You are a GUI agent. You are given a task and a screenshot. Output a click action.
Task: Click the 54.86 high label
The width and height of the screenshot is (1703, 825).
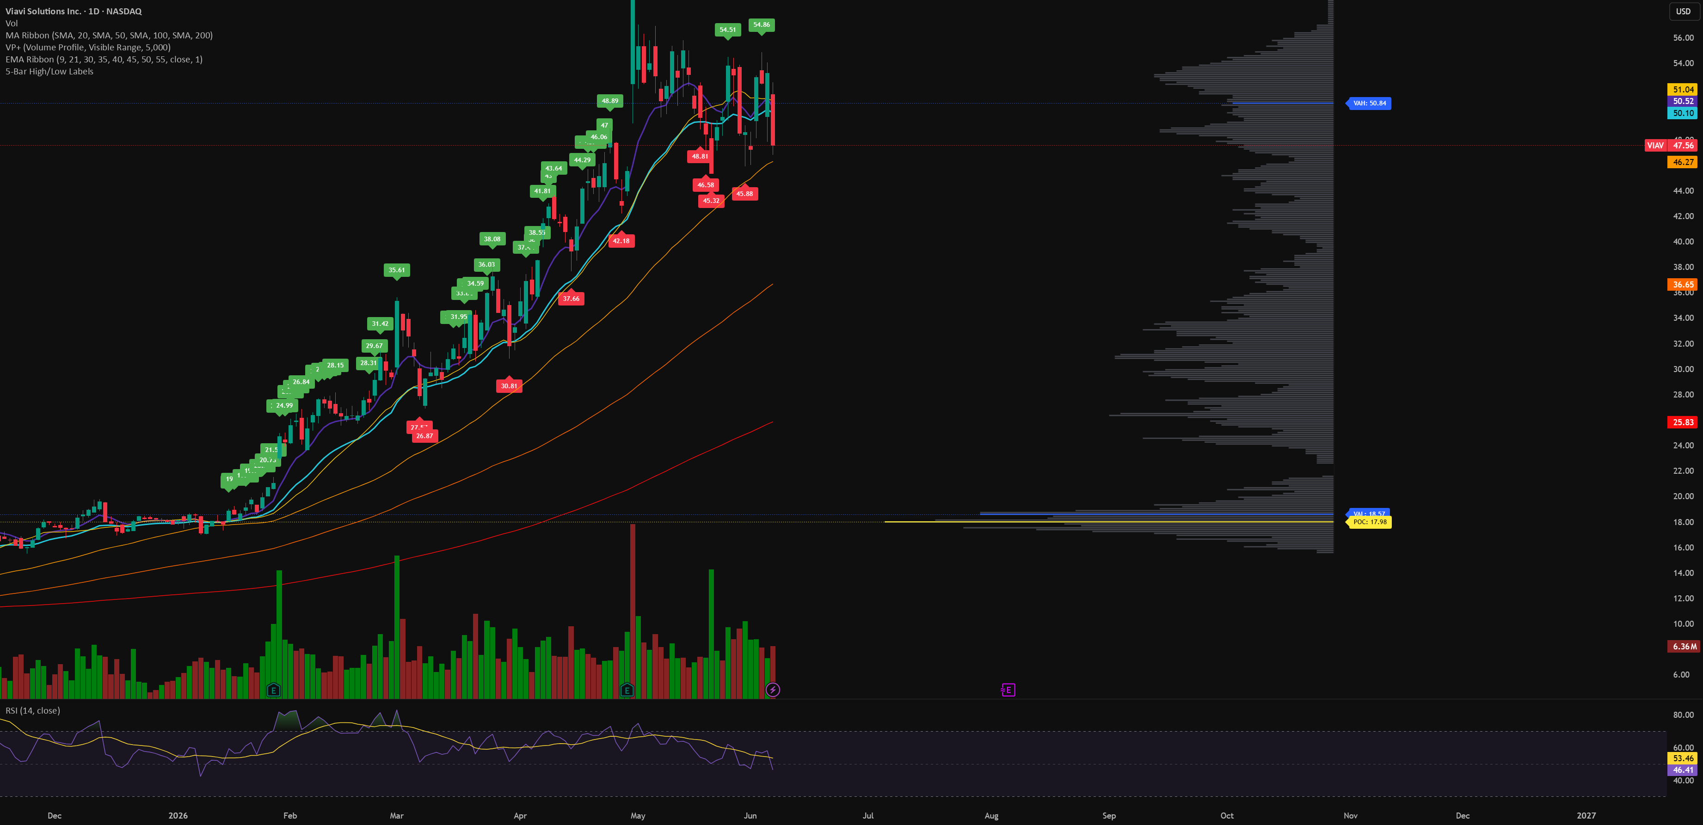(x=762, y=24)
